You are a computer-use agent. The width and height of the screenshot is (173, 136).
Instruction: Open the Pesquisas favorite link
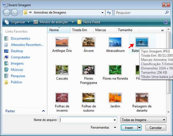coord(18,76)
